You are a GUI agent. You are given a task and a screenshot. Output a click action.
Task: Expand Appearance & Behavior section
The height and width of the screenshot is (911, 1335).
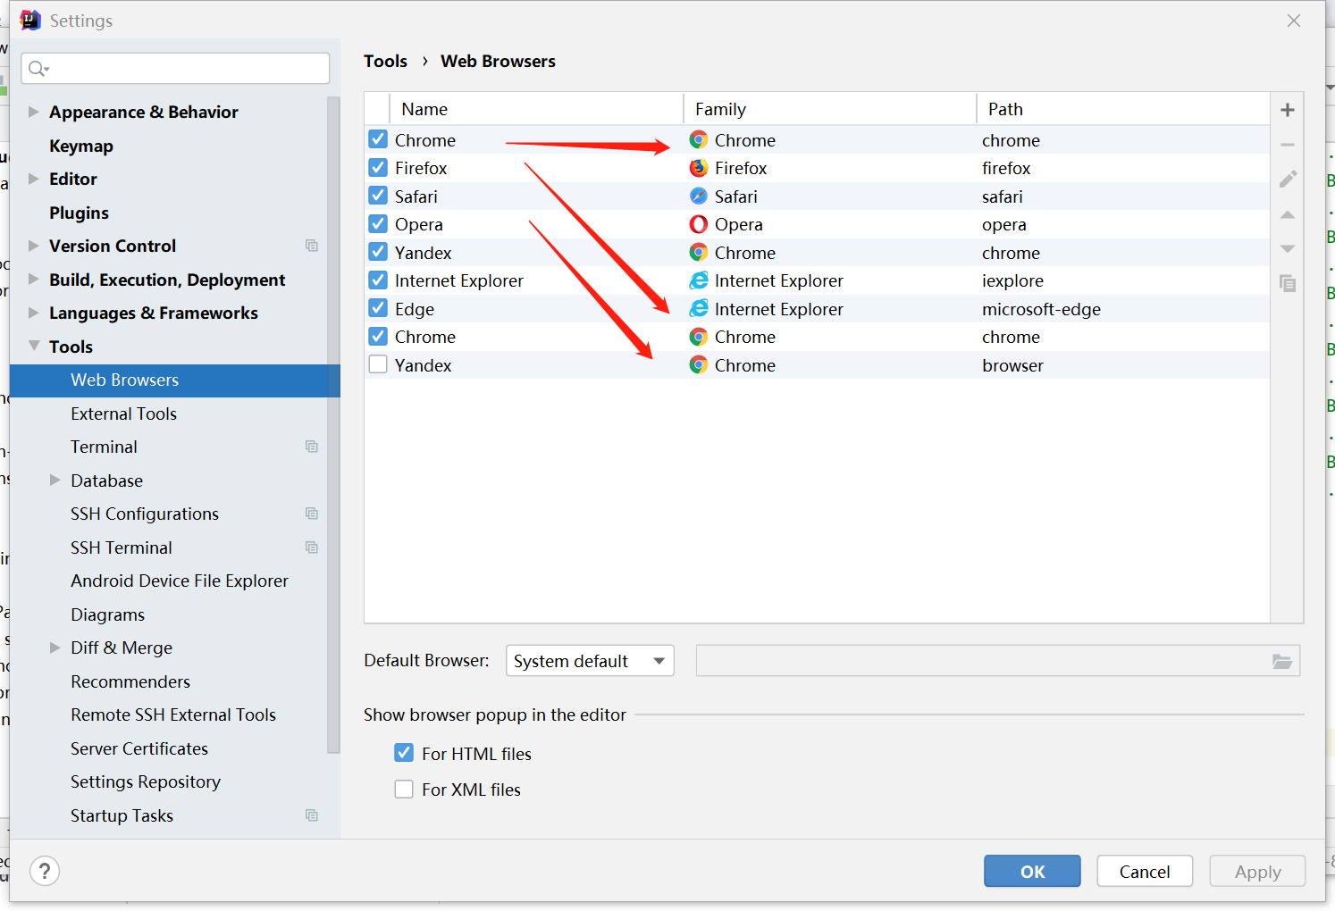(x=33, y=112)
